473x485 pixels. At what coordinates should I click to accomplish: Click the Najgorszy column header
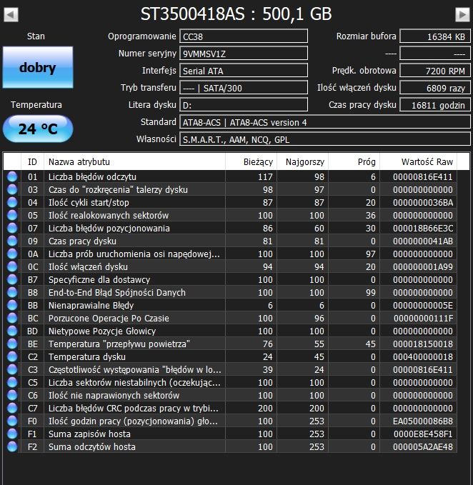tap(302, 161)
